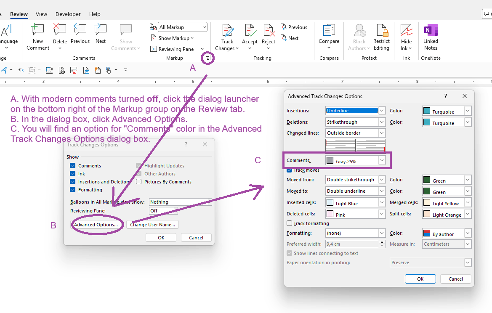Click Advanced Options button
The image size is (492, 313).
pos(96,225)
